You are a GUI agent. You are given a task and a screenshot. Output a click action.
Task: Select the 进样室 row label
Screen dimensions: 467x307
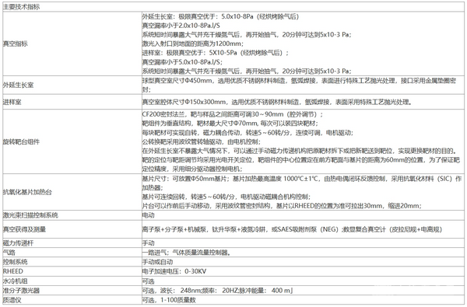pyautogui.click(x=12, y=102)
